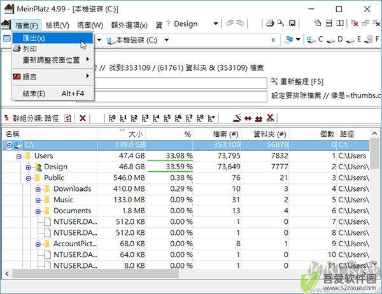382x294 pixels.
Task: Sort by 資料夾 (#) column header
Action: (265, 134)
